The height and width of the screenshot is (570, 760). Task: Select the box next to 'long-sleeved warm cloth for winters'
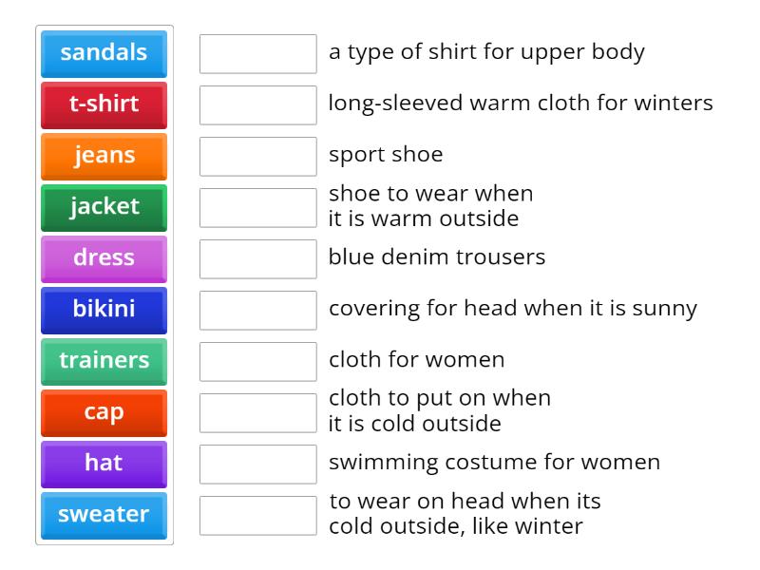(258, 104)
